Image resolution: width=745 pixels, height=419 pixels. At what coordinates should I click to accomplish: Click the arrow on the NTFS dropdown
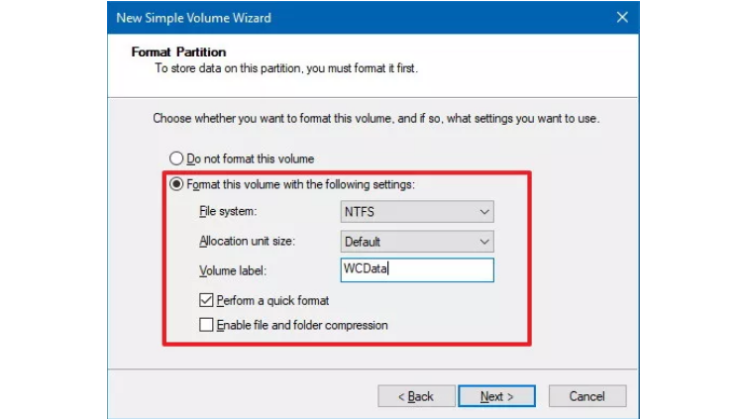[x=483, y=211]
